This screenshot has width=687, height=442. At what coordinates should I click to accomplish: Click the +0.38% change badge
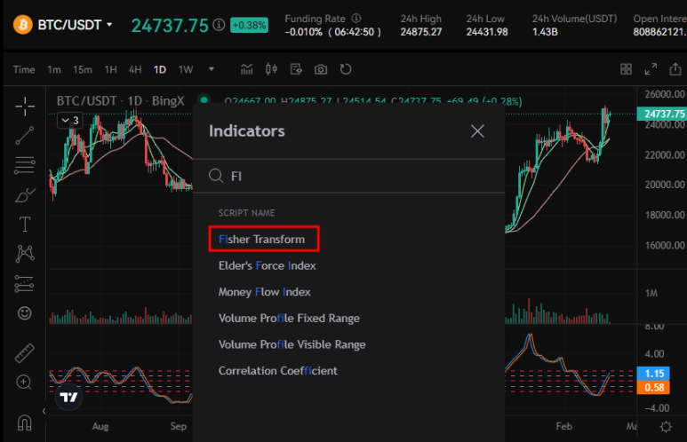pos(249,25)
